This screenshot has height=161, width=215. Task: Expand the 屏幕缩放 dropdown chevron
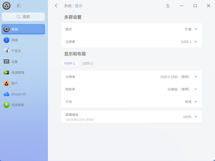point(196,117)
